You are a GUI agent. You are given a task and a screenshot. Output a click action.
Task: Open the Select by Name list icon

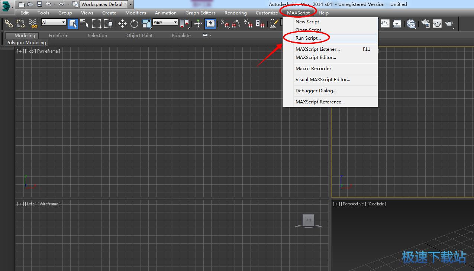pos(84,24)
